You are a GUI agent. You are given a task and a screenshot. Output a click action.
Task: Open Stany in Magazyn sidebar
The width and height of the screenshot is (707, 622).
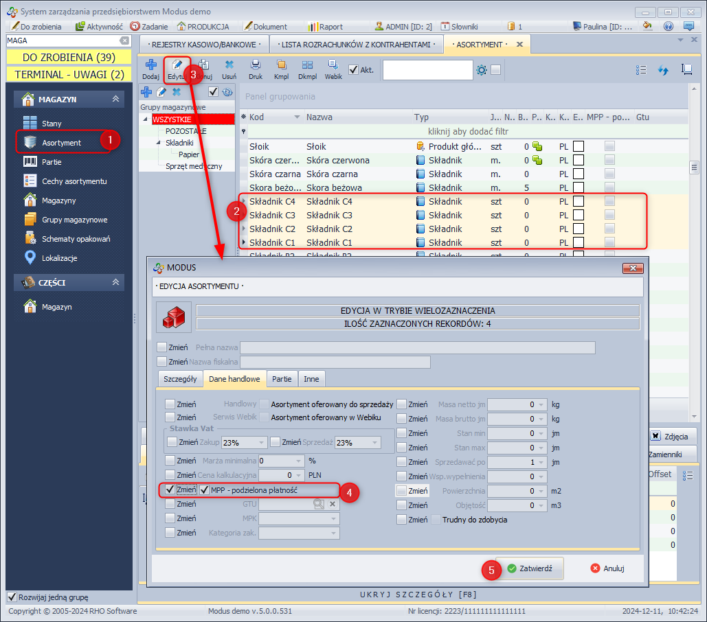point(52,124)
